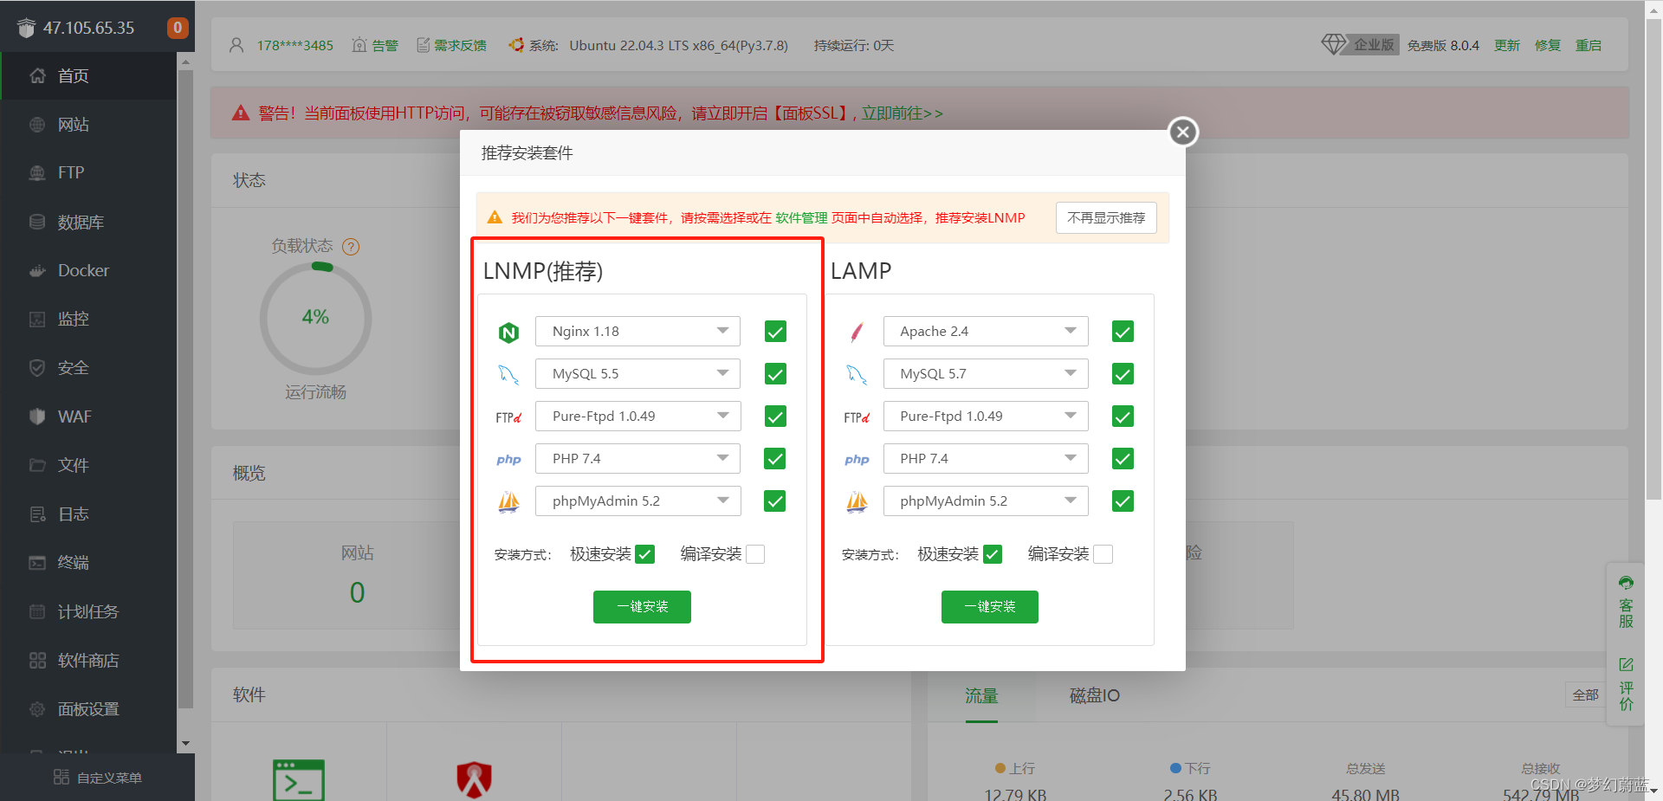Screen dimensions: 1663x801
Task: Click the 更新 link in top bar
Action: (x=1507, y=45)
